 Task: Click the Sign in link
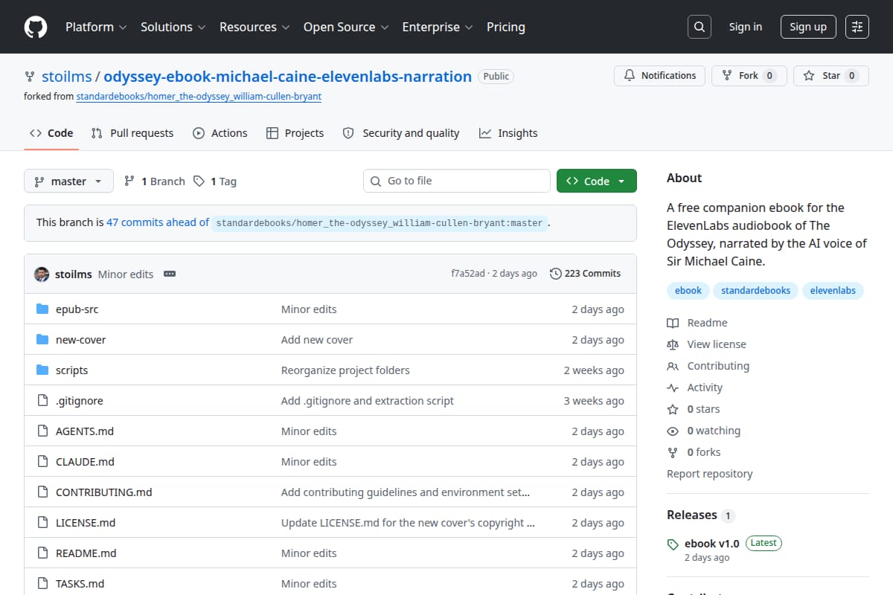[746, 27]
